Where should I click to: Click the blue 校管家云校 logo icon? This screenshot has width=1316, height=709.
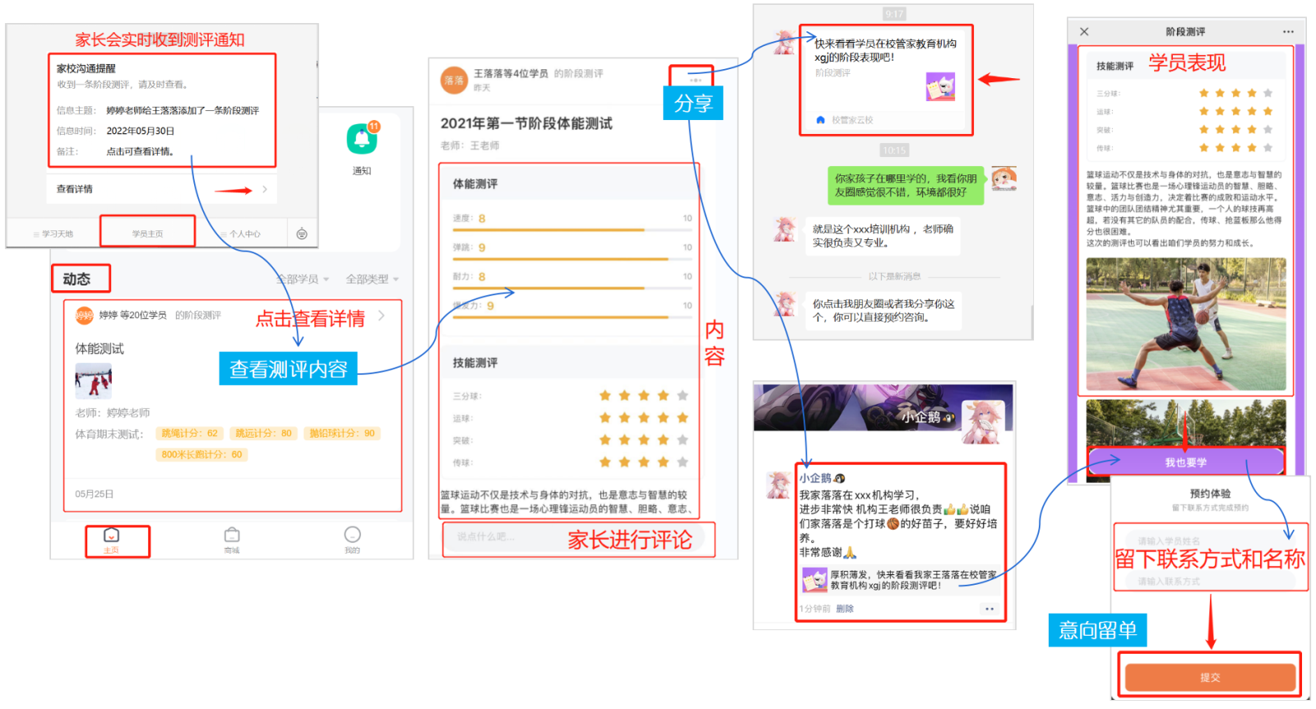820,120
